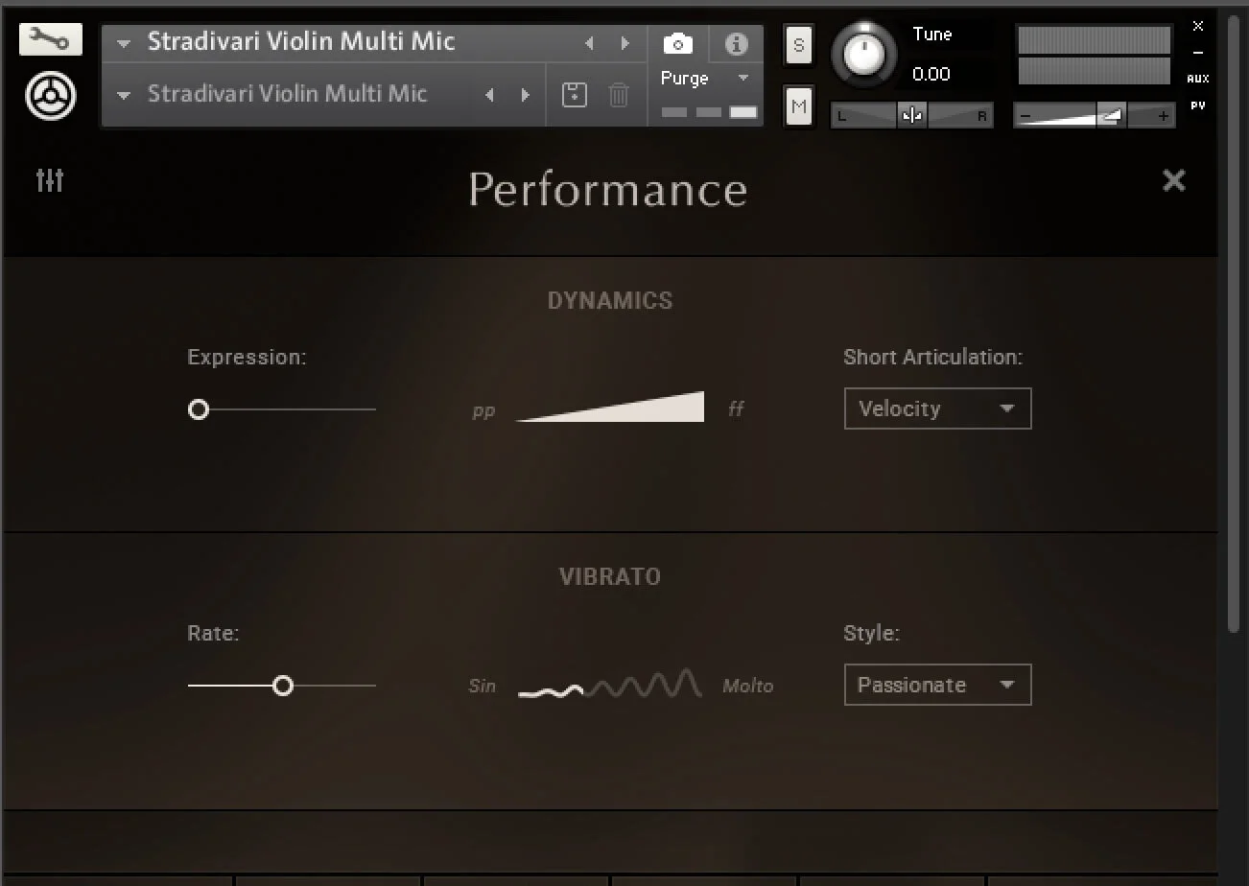Toggle the AUX sends button
The height and width of the screenshot is (886, 1249).
tap(1198, 80)
